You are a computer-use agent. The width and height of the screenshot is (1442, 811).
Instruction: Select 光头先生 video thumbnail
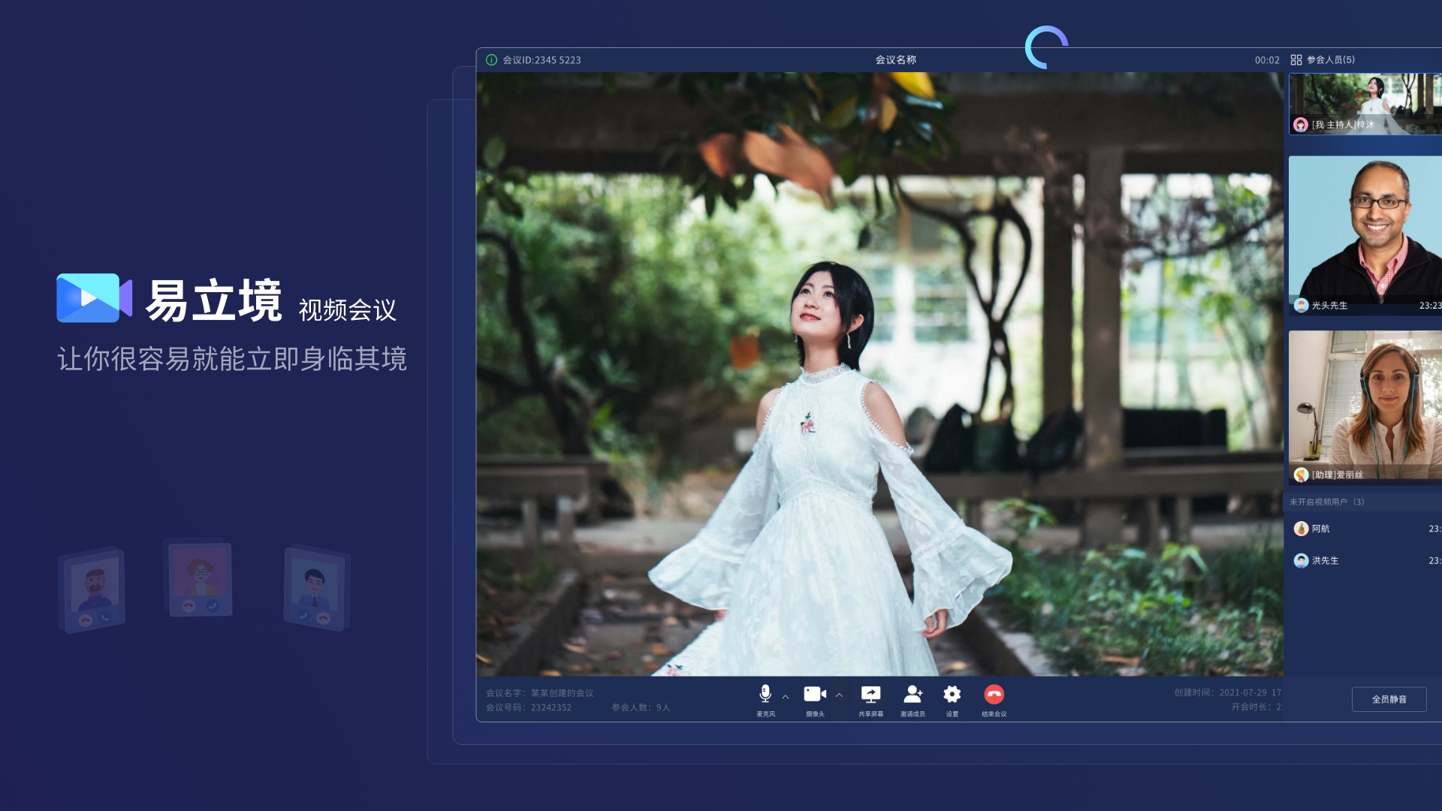tap(1365, 235)
